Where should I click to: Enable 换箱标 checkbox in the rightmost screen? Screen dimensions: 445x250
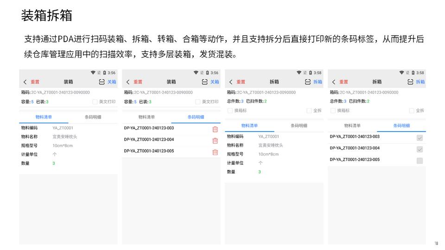pos(333,111)
